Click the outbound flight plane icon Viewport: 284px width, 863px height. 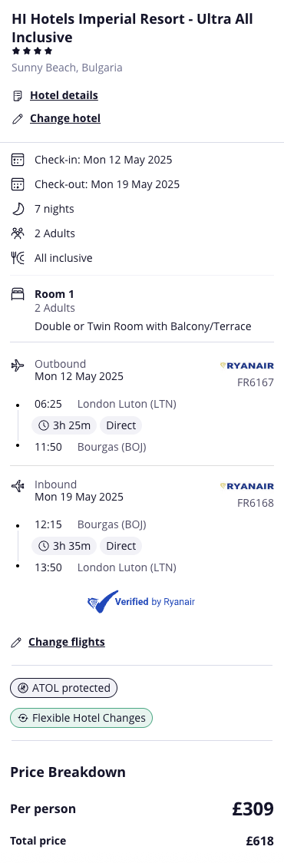[x=18, y=365]
